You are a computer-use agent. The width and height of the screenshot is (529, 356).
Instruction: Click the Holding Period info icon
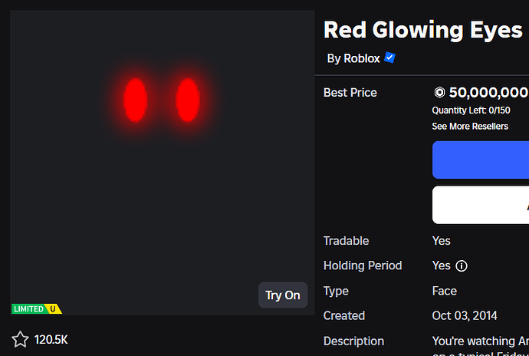(462, 266)
